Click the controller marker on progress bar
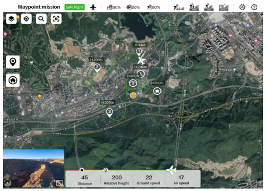Image resolution: width=266 pixels, height=191 pixels. pos(105,170)
